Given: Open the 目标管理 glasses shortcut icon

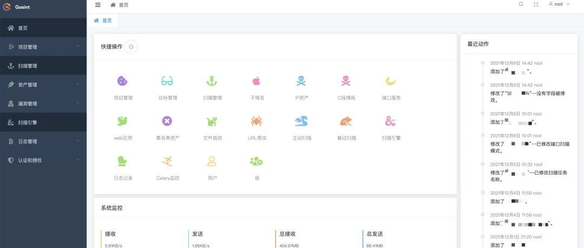Looking at the screenshot, I should (167, 80).
